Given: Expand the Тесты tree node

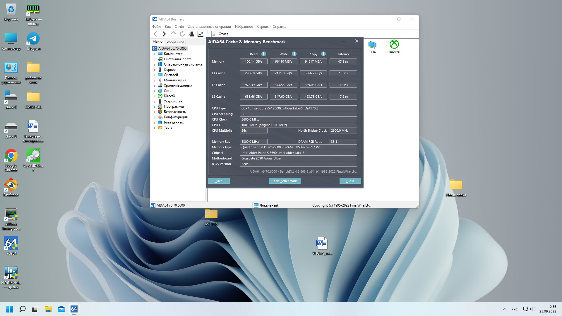Looking at the screenshot, I should pos(154,128).
